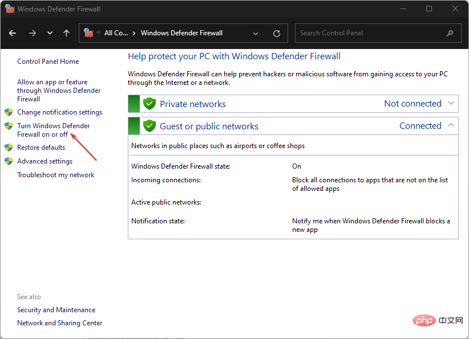This screenshot has width=469, height=339.
Task: Click the firewall icon in the address bar
Action: [x=88, y=33]
